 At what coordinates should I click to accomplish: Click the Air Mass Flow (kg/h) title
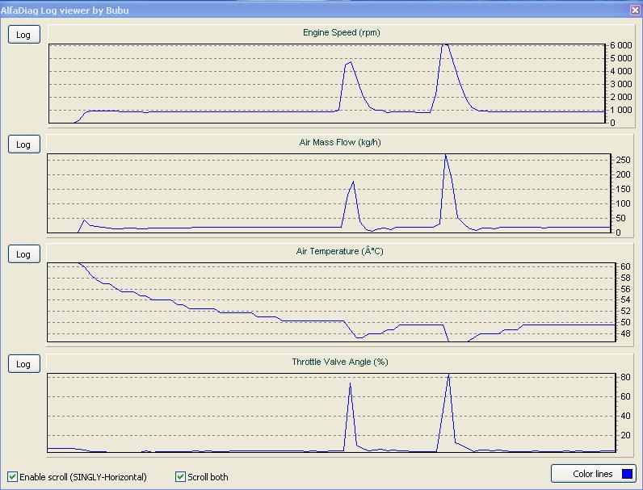(340, 142)
